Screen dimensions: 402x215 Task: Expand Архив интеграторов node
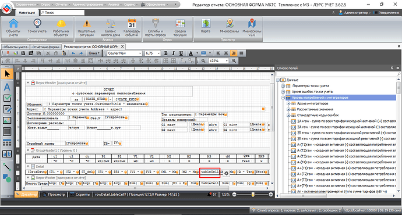click(x=288, y=103)
